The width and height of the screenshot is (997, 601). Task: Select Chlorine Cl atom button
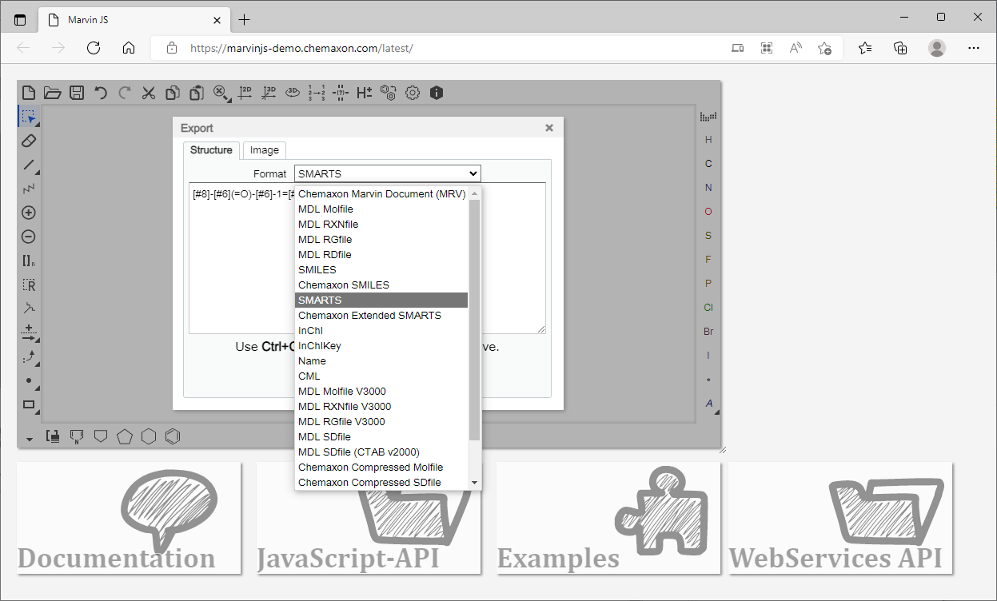coord(708,307)
